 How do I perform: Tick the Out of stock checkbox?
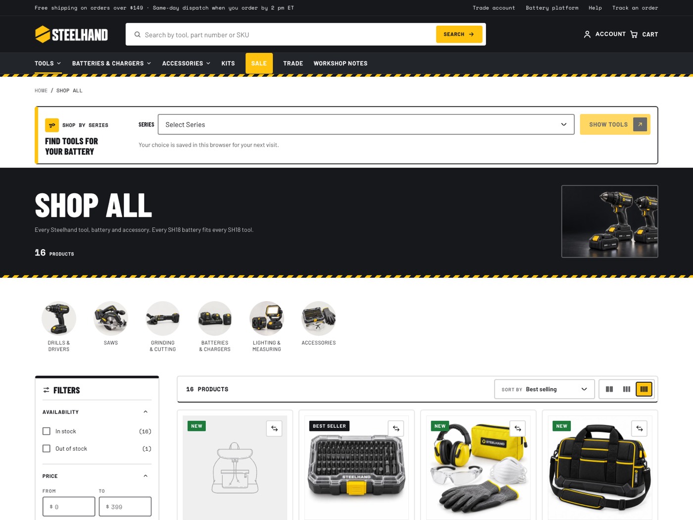point(47,449)
